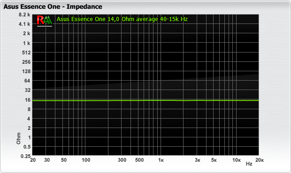Click the "512" y-axis label
The width and height of the screenshot is (291, 173).
point(26,53)
